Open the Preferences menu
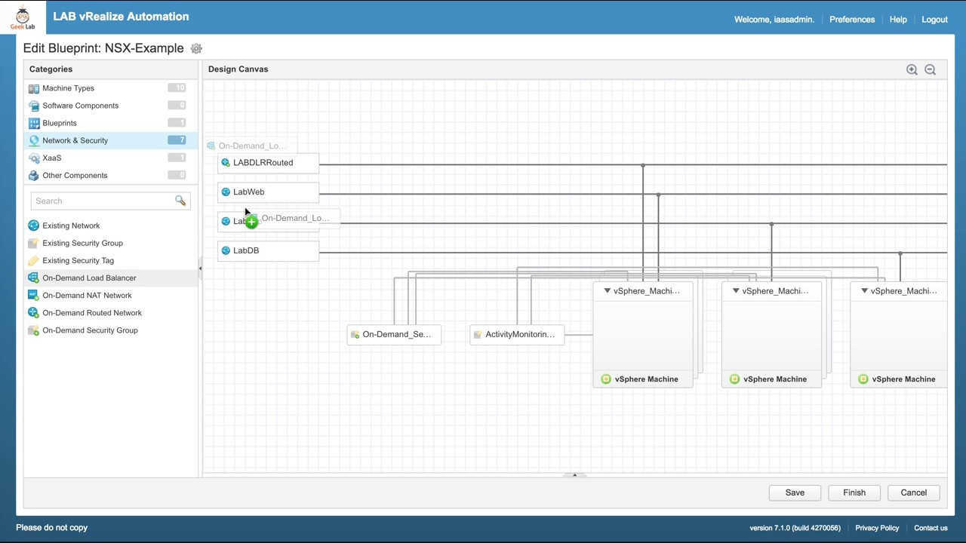 851,19
